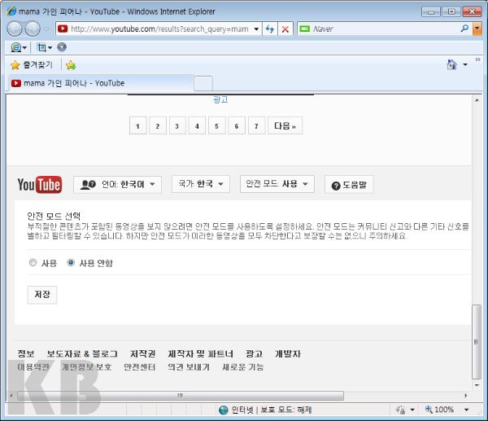488x421 pixels.
Task: Click the red X stop loading icon
Action: pos(285,29)
